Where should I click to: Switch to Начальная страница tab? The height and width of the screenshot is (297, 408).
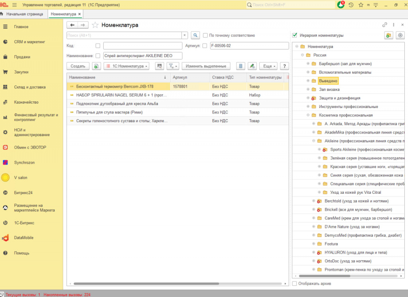pos(24,14)
